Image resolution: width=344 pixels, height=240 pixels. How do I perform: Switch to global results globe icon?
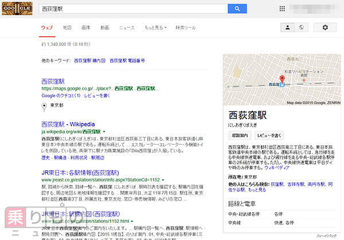coord(300,27)
